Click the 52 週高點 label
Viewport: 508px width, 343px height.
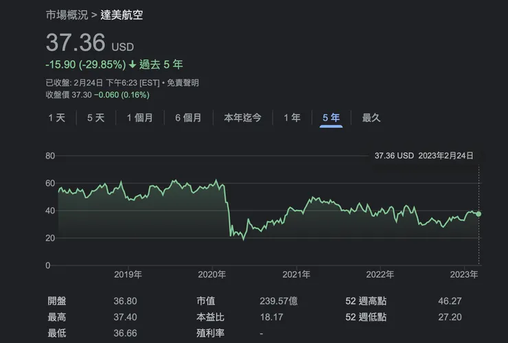[x=366, y=301]
